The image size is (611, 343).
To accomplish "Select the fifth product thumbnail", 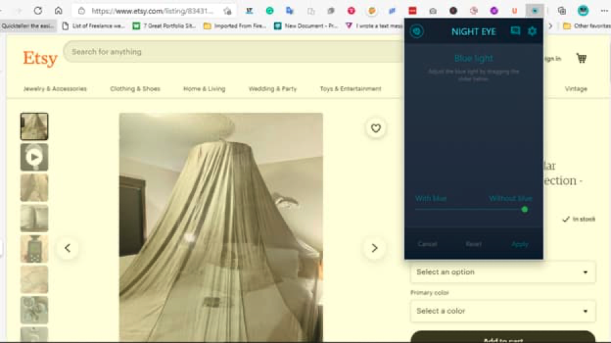I will coord(35,249).
